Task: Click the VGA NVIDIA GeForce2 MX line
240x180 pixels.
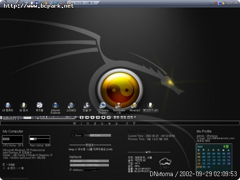Action: point(24,158)
